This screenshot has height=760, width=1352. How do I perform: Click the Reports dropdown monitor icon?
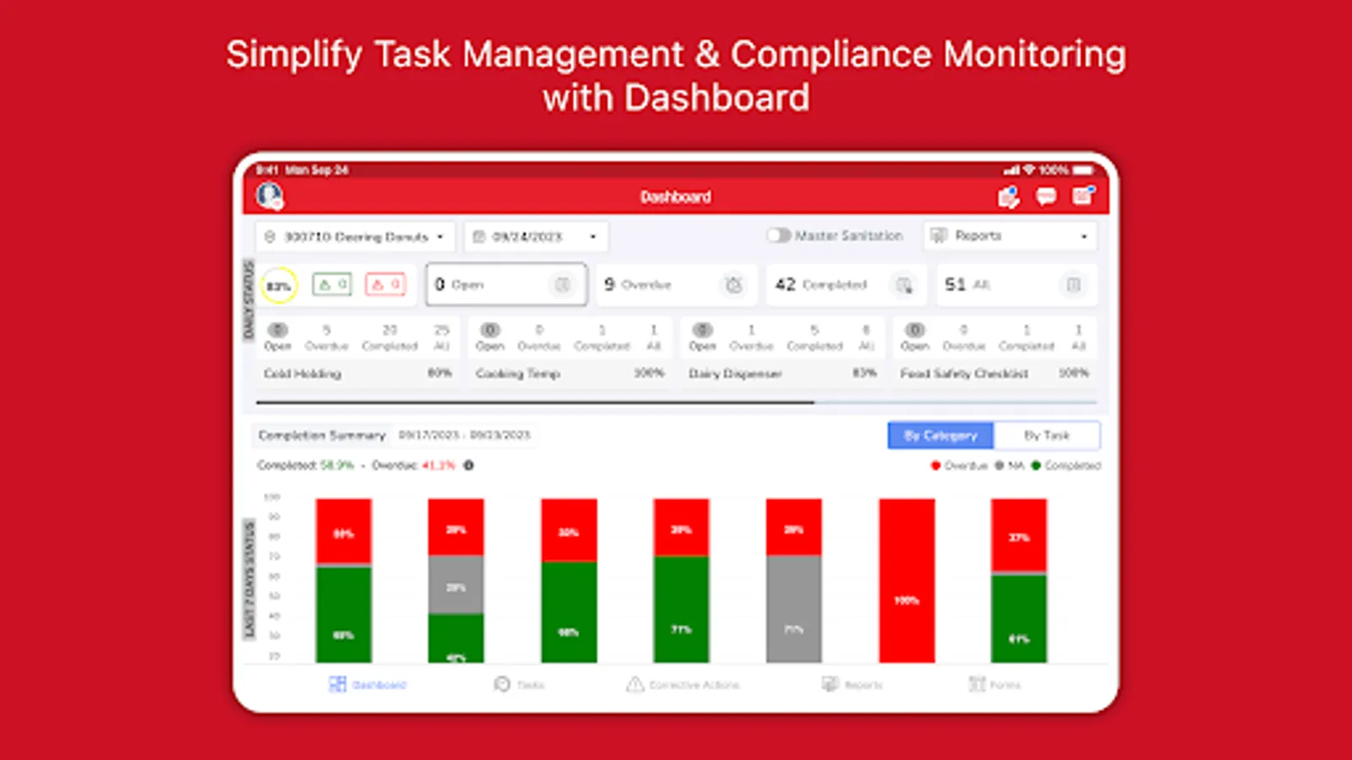click(x=938, y=236)
